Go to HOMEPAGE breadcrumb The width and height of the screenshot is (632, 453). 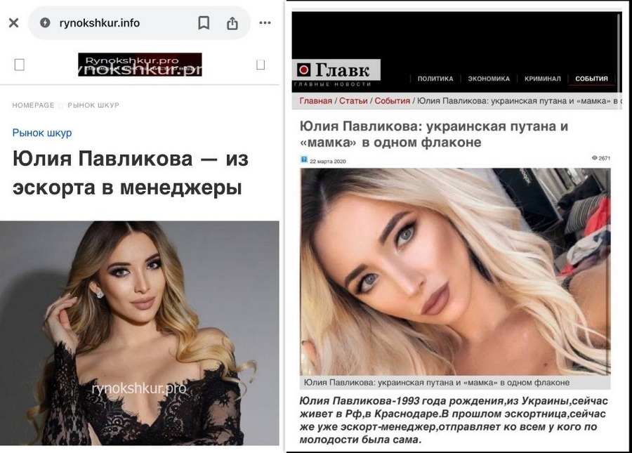[x=33, y=105]
